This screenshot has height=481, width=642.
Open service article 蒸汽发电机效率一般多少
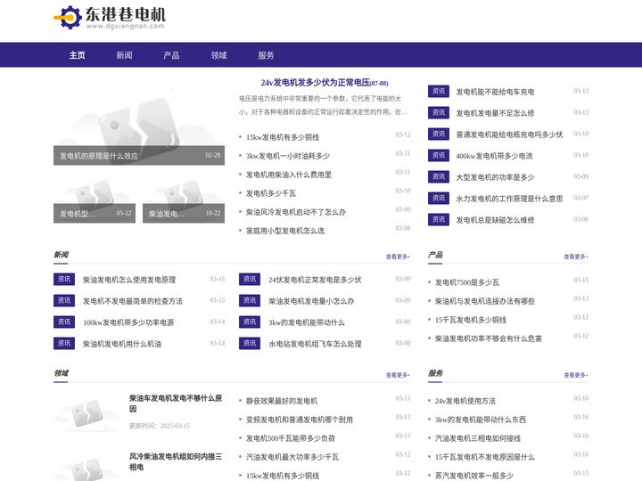[x=474, y=476]
